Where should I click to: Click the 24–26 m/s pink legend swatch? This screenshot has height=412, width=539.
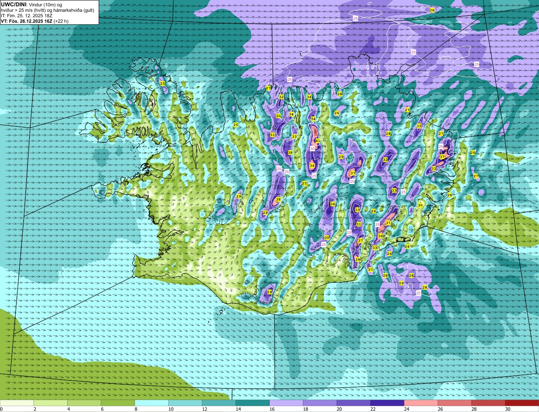(x=421, y=403)
